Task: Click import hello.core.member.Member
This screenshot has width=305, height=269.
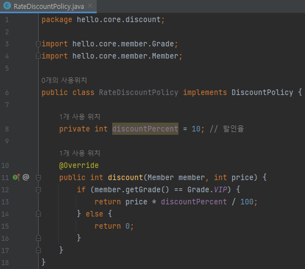Action: [x=112, y=56]
